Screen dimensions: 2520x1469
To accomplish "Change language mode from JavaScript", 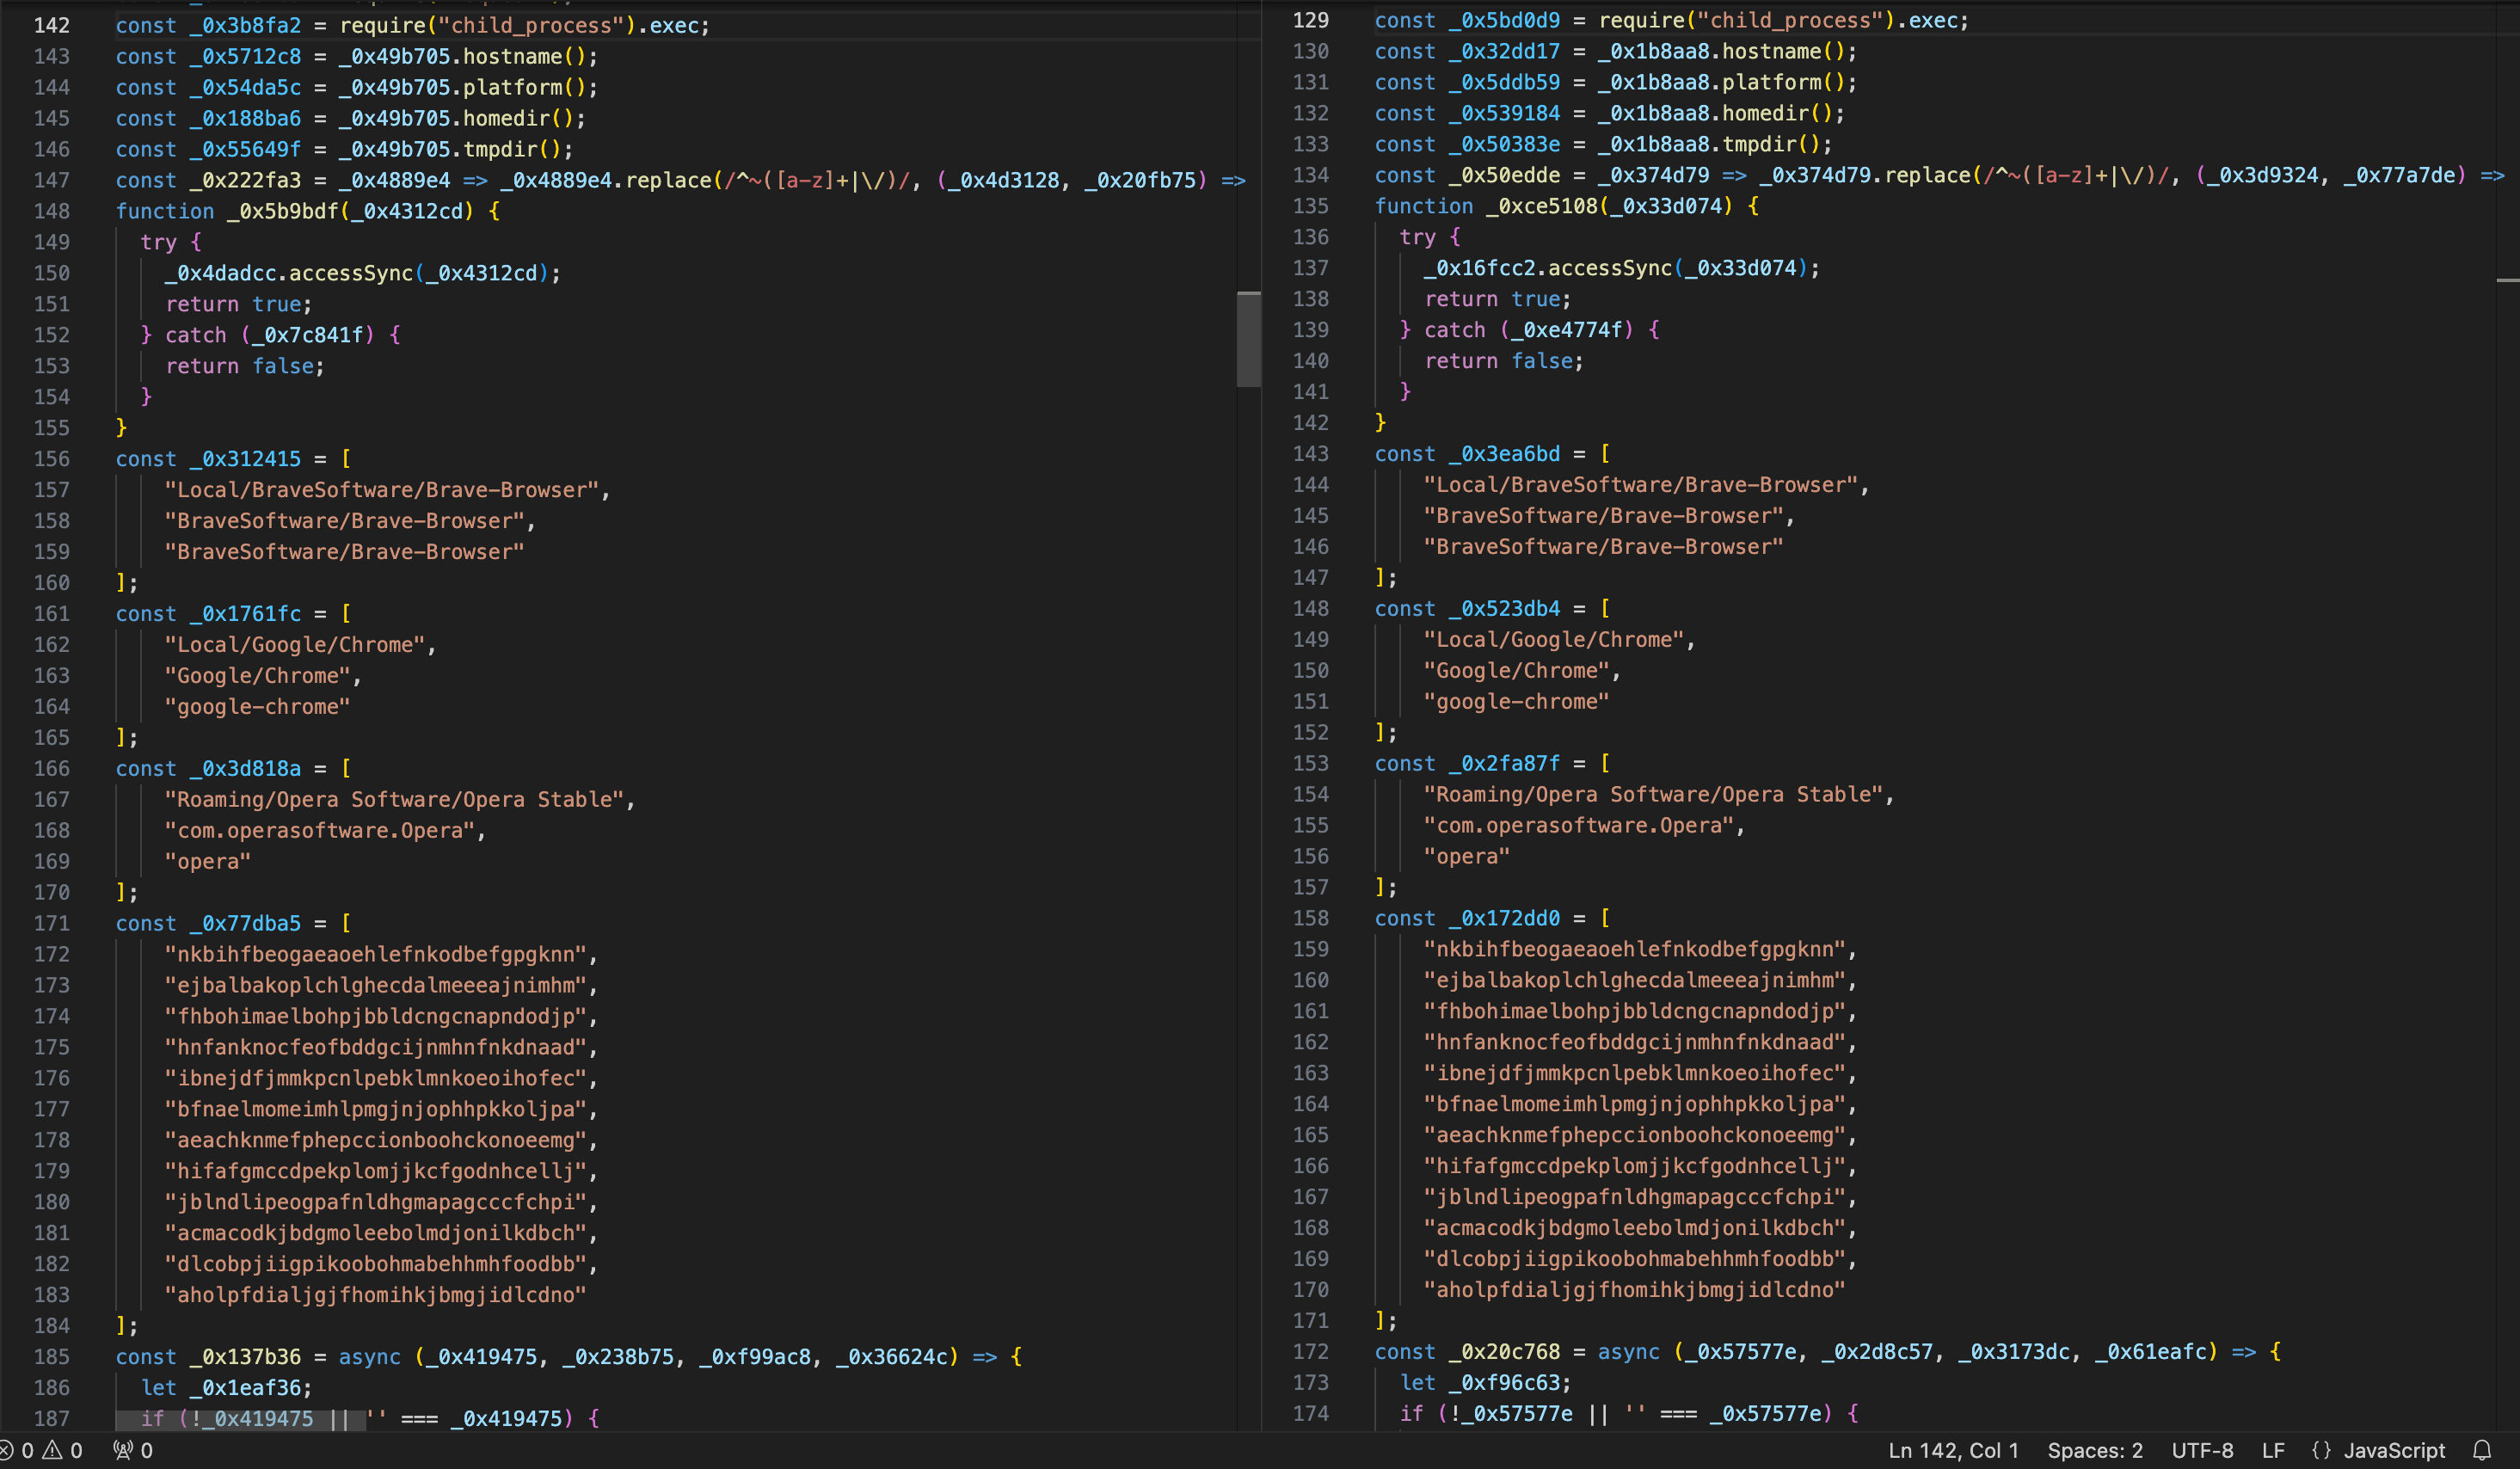I will click(2394, 1450).
